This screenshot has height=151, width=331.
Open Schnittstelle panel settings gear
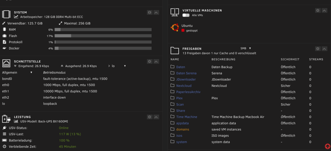pyautogui.click(x=150, y=61)
